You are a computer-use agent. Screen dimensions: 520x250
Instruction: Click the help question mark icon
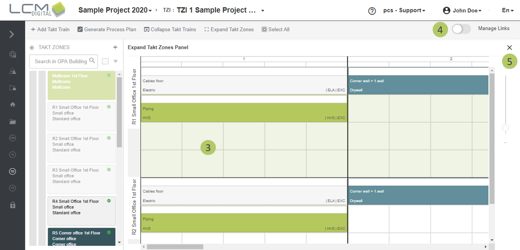372,11
